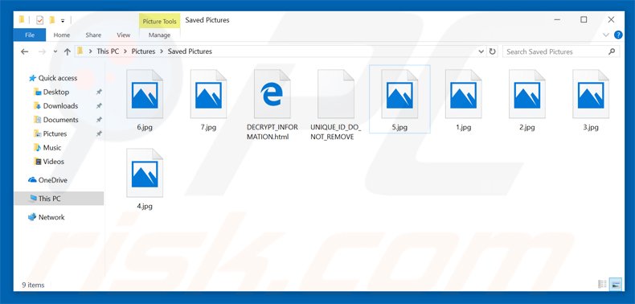
Task: Select OneDrive in the navigation pane
Action: pos(47,180)
